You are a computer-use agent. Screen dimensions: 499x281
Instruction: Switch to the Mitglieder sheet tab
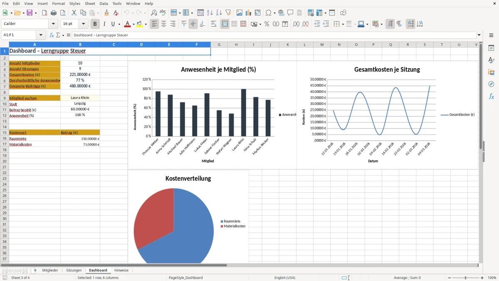[50, 270]
